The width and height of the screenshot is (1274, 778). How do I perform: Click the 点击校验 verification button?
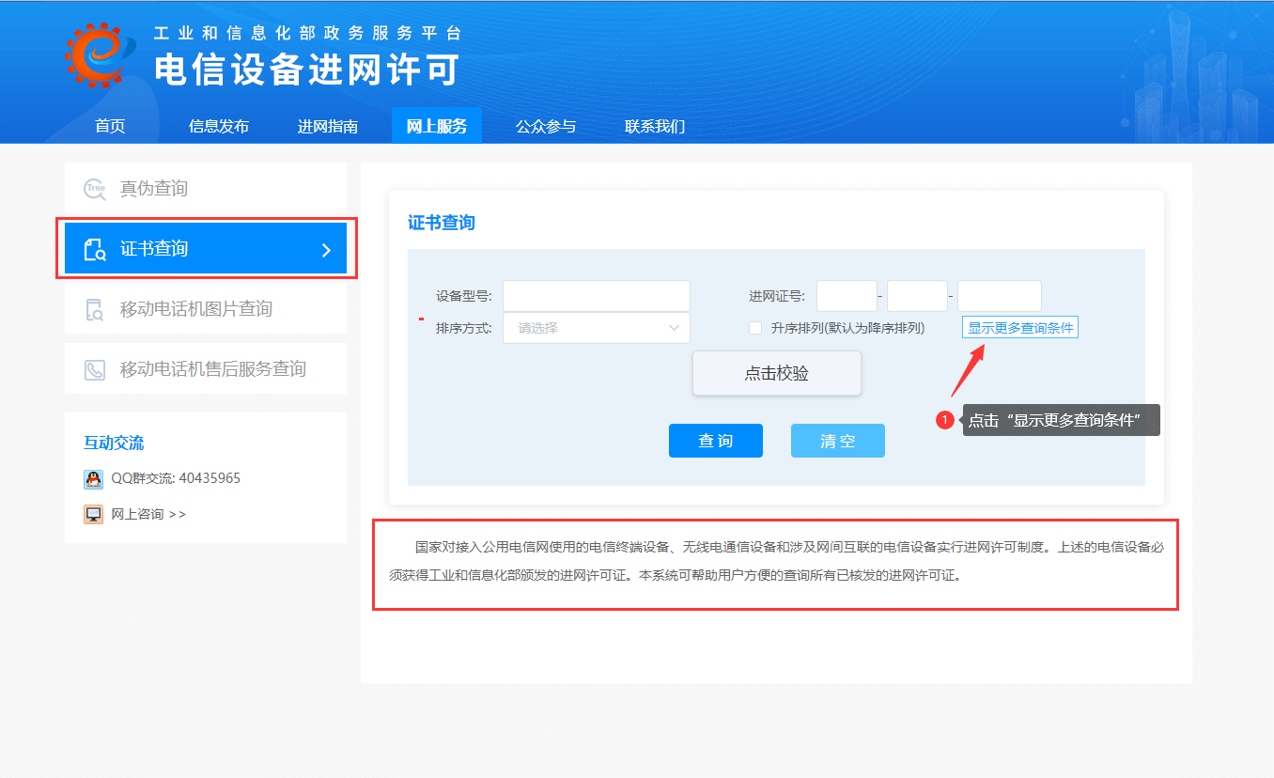click(x=776, y=373)
